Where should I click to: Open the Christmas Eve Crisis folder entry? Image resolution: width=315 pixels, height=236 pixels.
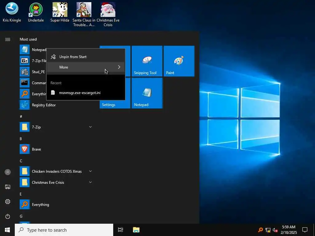pyautogui.click(x=57, y=182)
